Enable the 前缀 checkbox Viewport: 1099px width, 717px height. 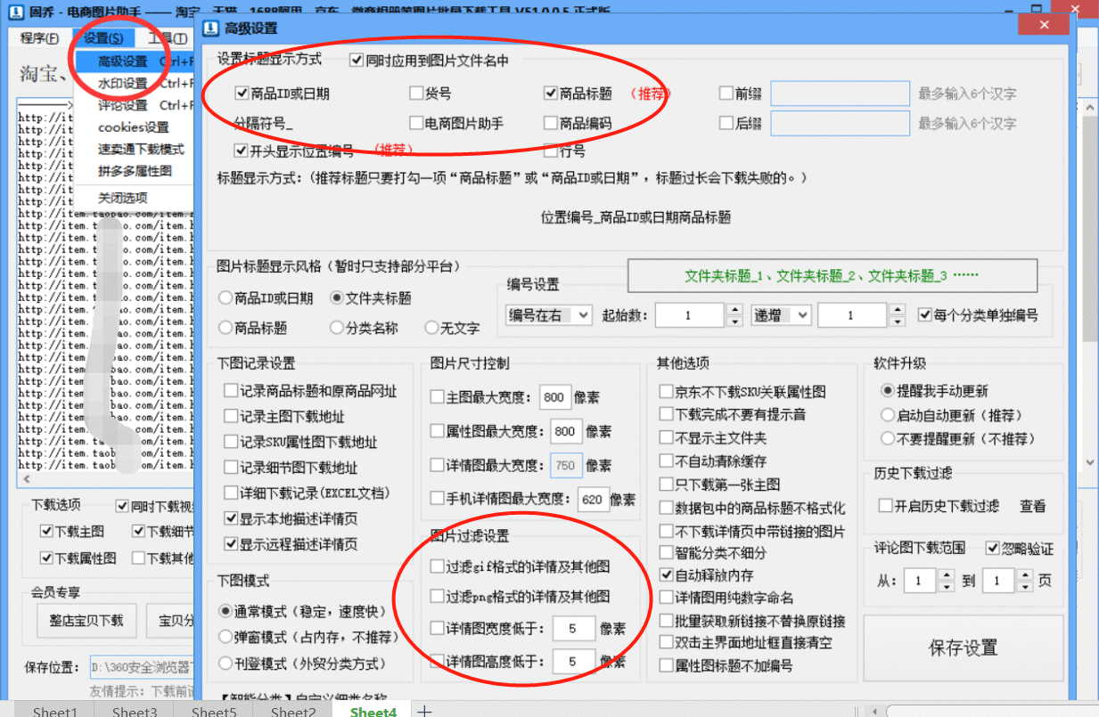pyautogui.click(x=741, y=94)
